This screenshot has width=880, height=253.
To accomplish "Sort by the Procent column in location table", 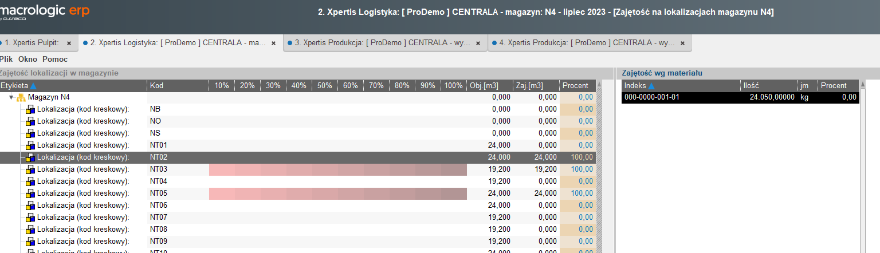I will pyautogui.click(x=575, y=86).
